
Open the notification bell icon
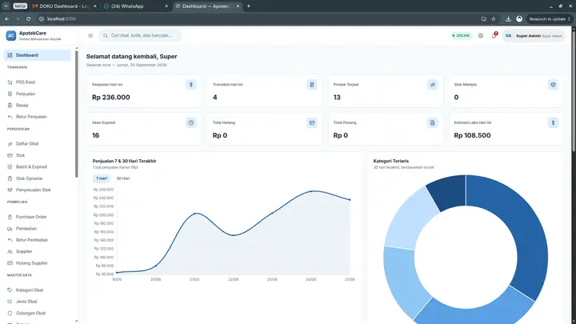click(x=494, y=36)
